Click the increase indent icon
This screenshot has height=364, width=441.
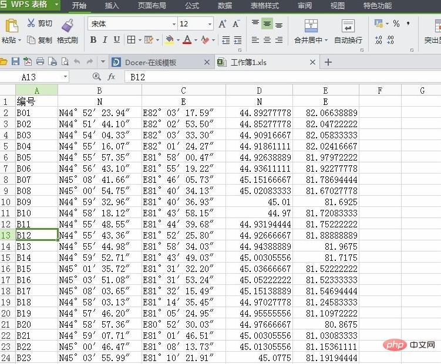238,40
